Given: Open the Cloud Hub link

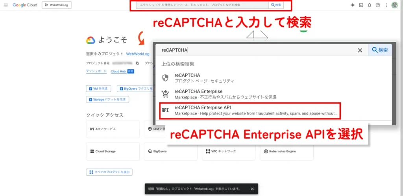Looking at the screenshot, I should pos(118,71).
